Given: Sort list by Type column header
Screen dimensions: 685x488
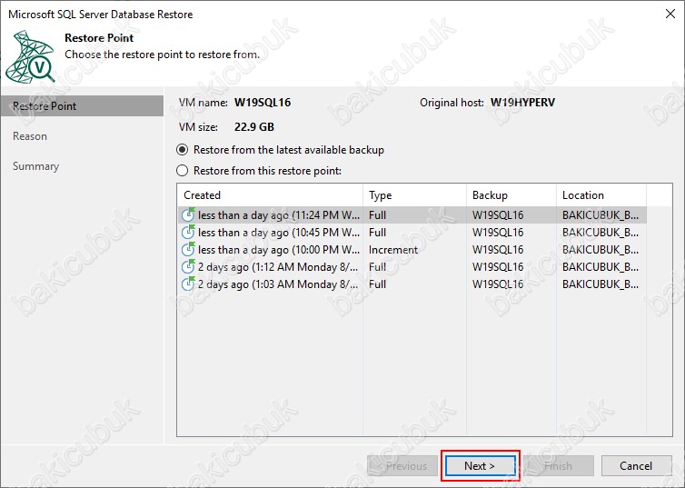Looking at the screenshot, I should [x=414, y=195].
